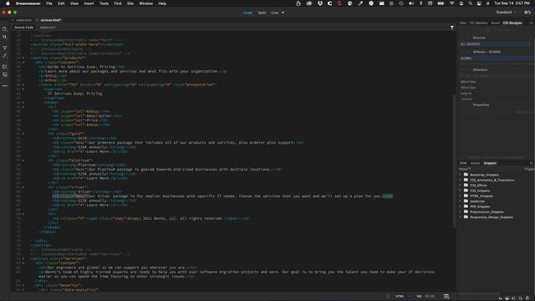Click the Format Source Code icon in left toolbar
Screen dimensions: 535x301
[x=4, y=55]
